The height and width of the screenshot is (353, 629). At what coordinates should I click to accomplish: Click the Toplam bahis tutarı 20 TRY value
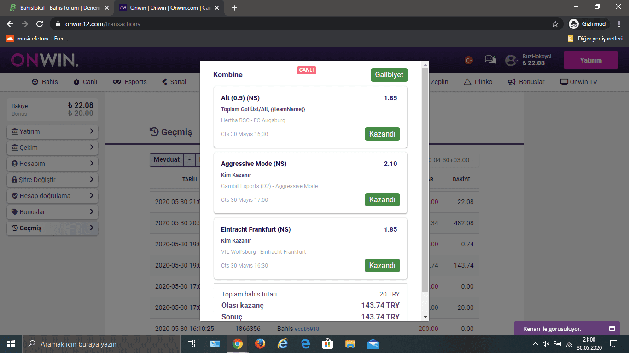tap(389, 294)
